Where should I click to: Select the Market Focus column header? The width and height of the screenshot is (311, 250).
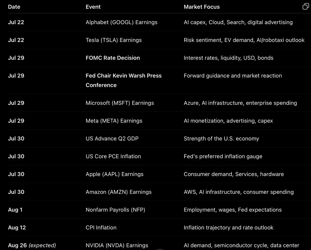click(202, 7)
